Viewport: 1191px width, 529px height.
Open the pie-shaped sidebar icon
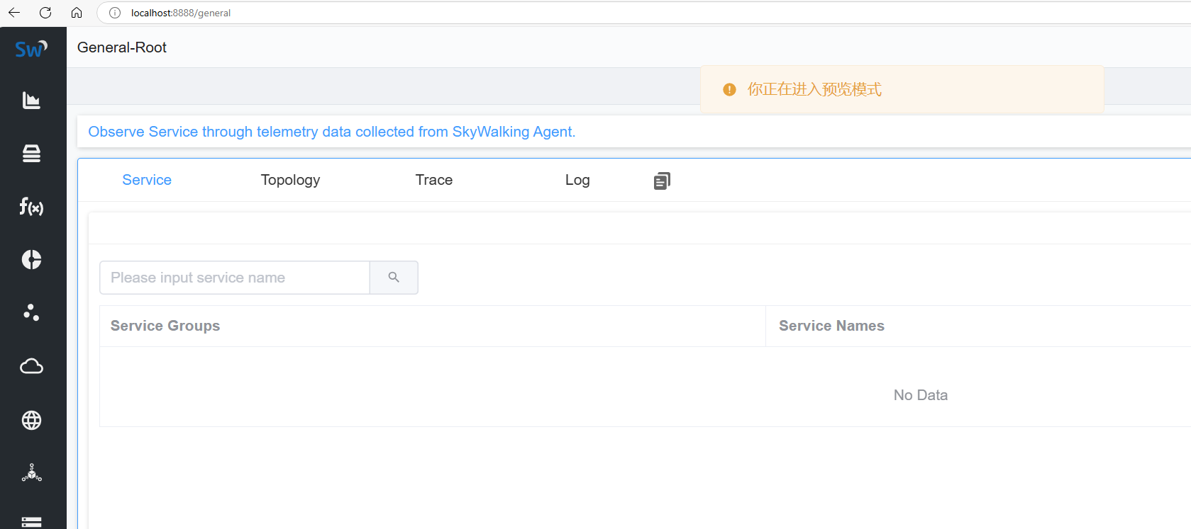pos(31,260)
